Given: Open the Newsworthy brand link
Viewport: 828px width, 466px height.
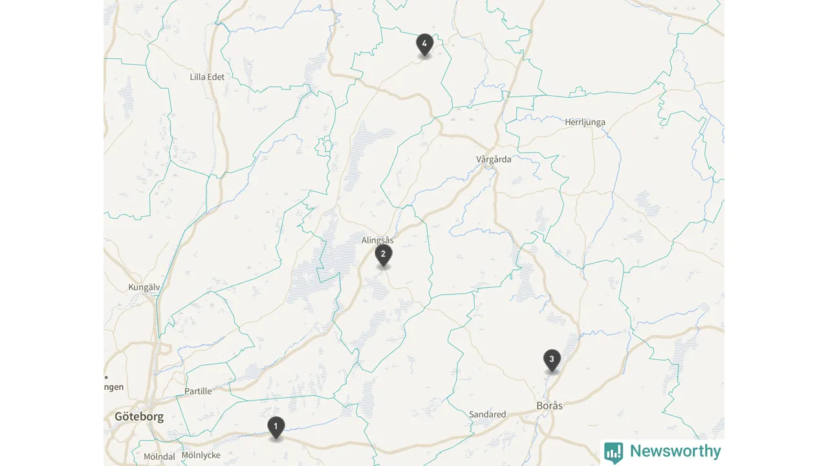Looking at the screenshot, I should tap(663, 452).
